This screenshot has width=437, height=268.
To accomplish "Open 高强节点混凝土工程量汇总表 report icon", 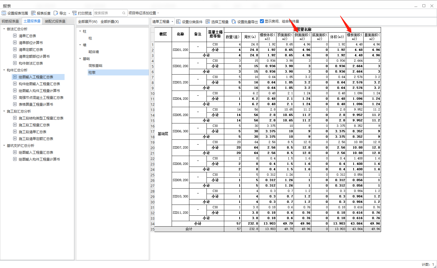I will [x=15, y=97].
